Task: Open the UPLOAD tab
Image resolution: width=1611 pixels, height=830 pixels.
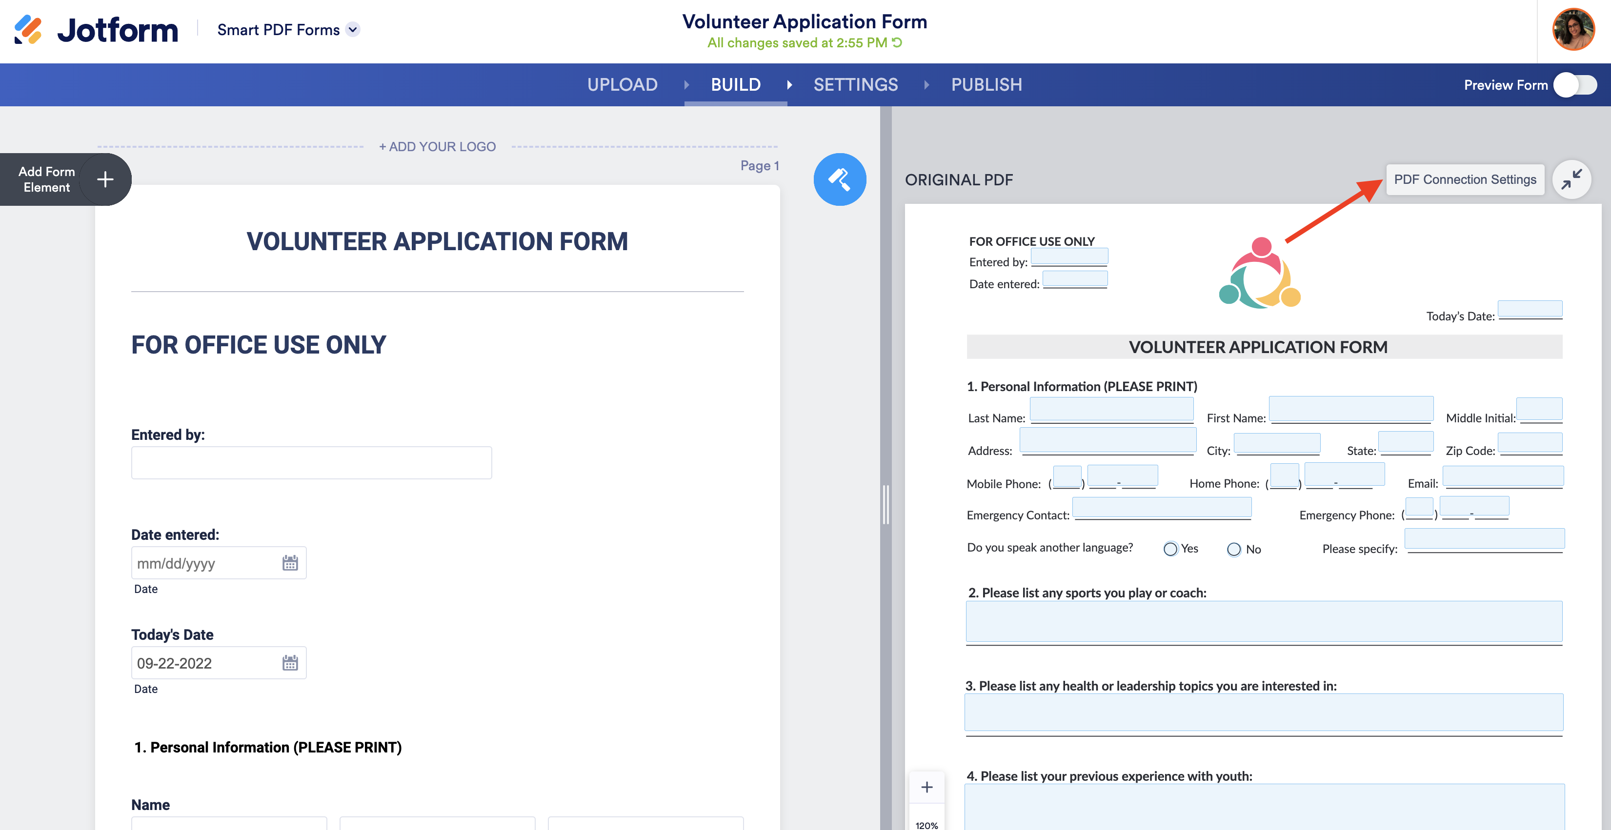Action: point(622,85)
